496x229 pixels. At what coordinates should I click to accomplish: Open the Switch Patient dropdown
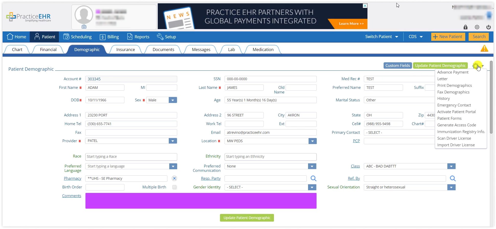pos(382,37)
